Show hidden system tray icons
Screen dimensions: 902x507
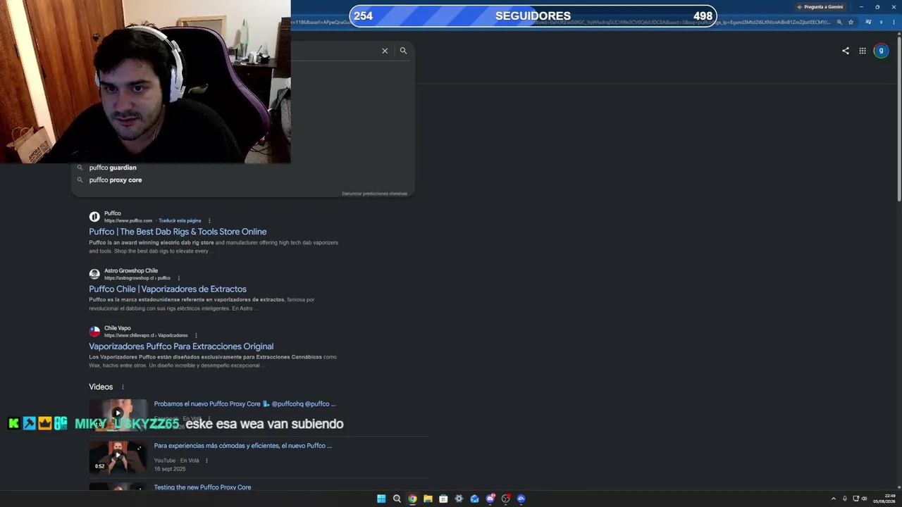pos(834,499)
